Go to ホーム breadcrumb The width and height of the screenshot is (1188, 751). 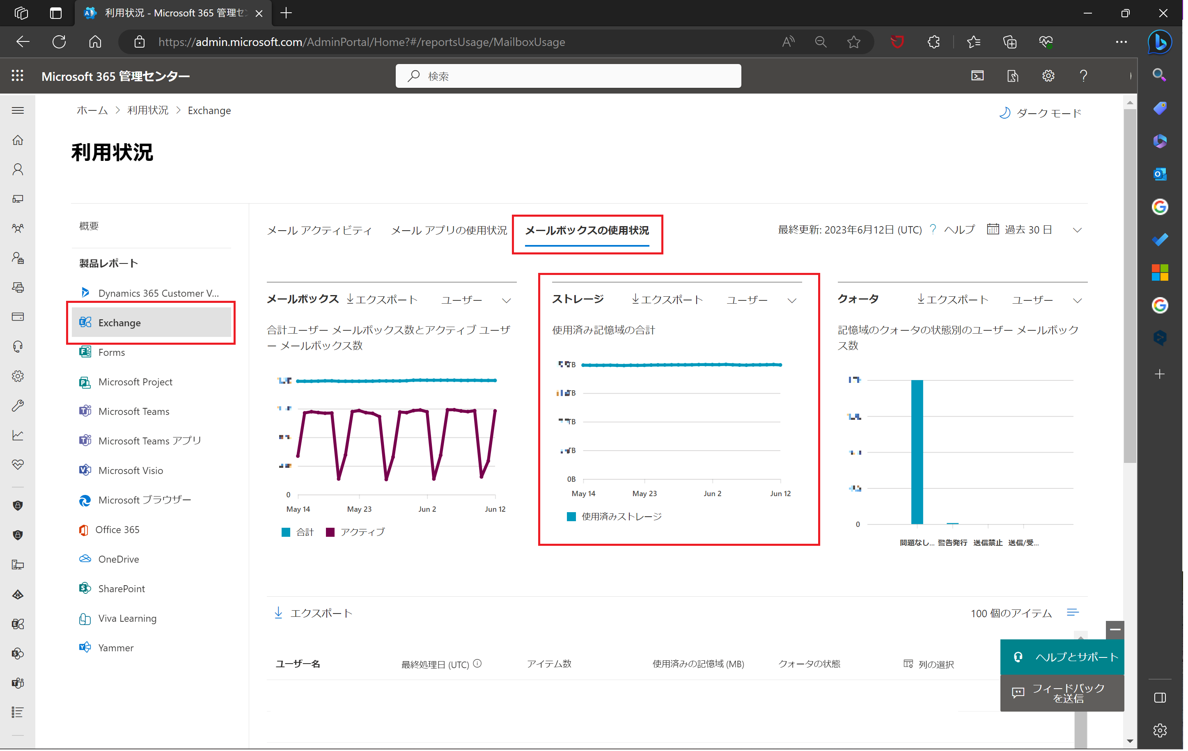[x=92, y=110]
